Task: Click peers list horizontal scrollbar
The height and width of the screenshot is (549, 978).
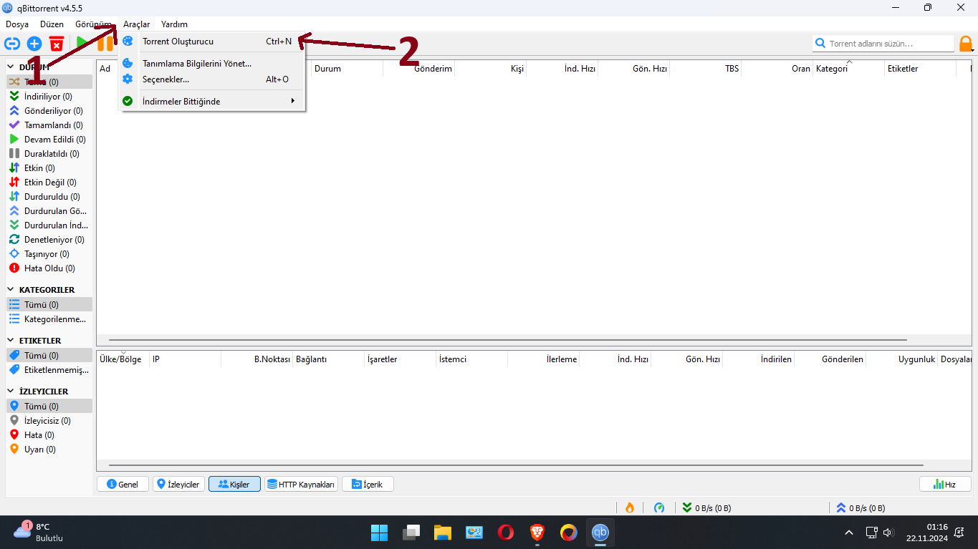Action: pyautogui.click(x=515, y=465)
